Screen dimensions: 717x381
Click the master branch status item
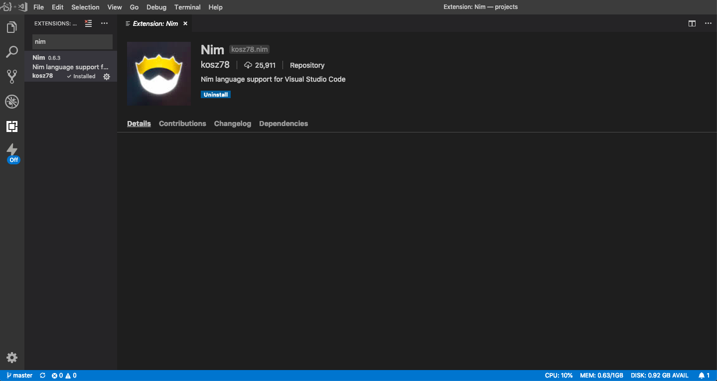click(x=19, y=376)
